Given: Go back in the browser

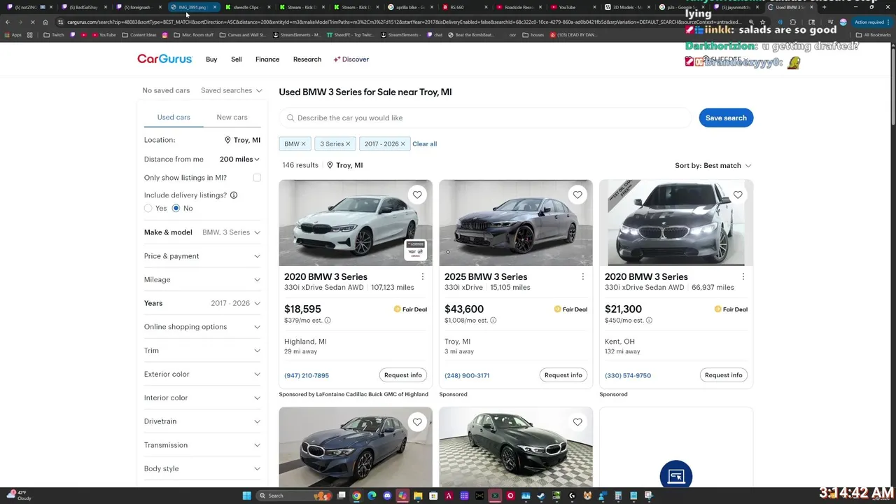Looking at the screenshot, I should click(8, 22).
